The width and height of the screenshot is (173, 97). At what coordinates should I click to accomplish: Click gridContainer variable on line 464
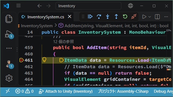pyautogui.click(x=122, y=79)
